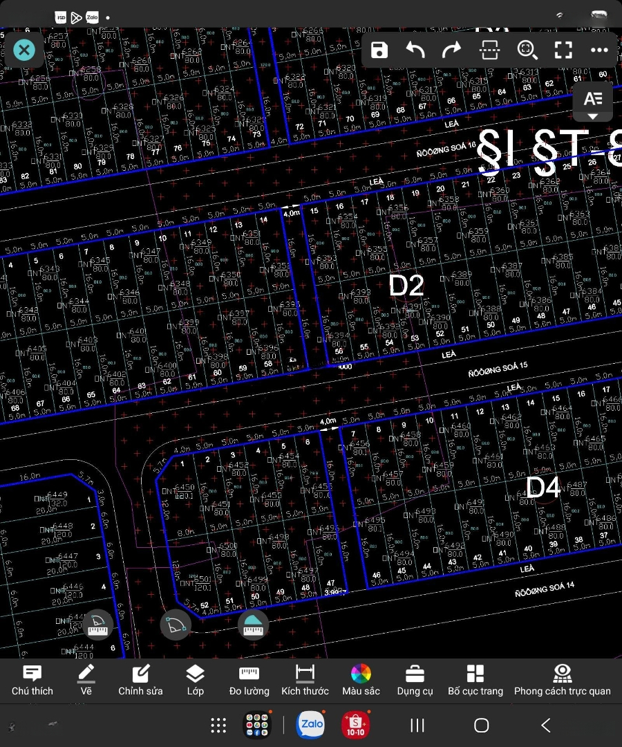The image size is (622, 747).
Task: Open the Lớp layers panel
Action: (x=195, y=680)
